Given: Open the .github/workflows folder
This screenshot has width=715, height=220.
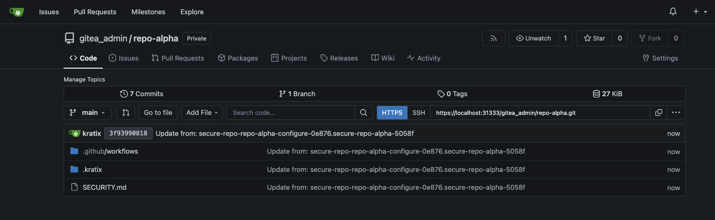Looking at the screenshot, I should [x=110, y=151].
